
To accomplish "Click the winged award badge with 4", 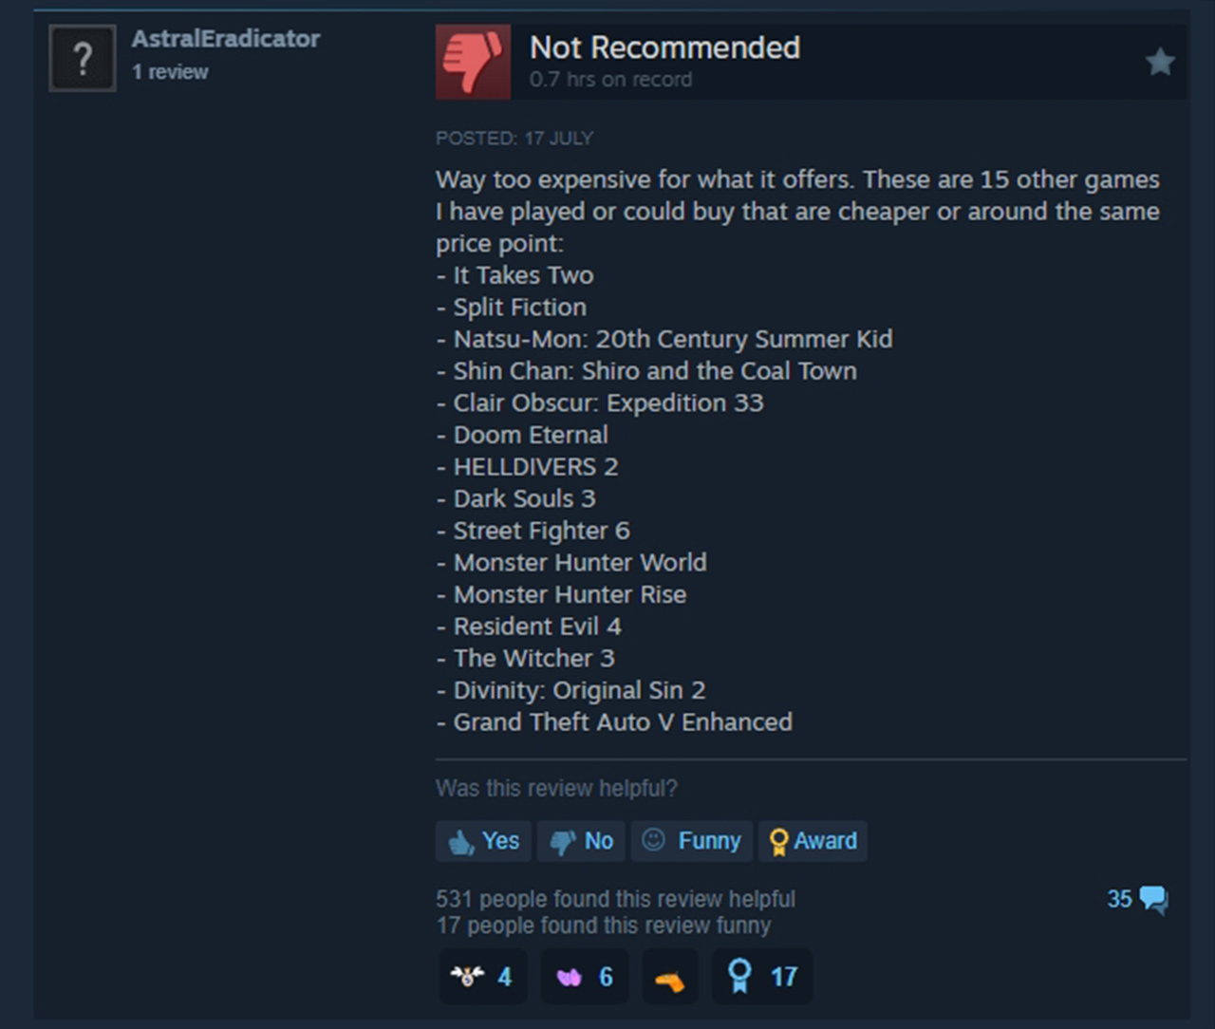I will click(482, 976).
